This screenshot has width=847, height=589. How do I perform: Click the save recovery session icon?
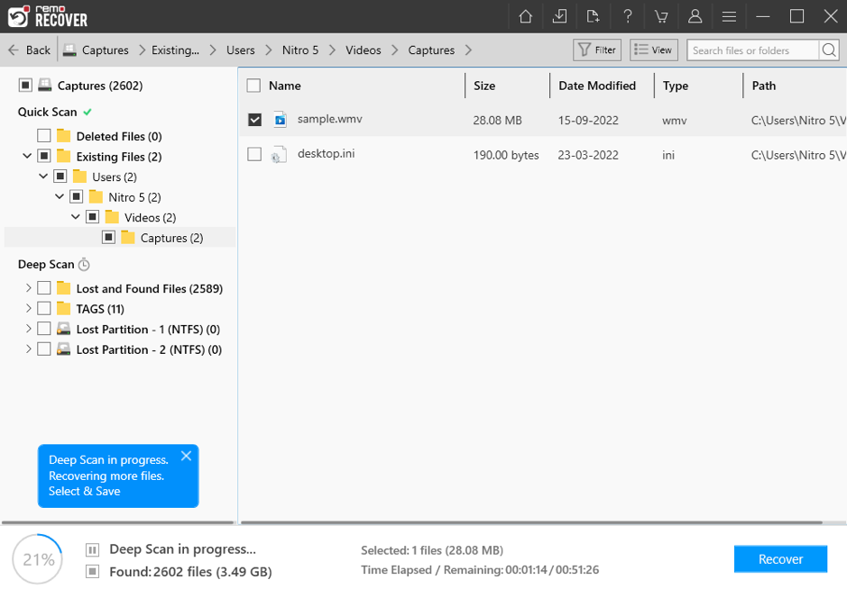click(560, 16)
